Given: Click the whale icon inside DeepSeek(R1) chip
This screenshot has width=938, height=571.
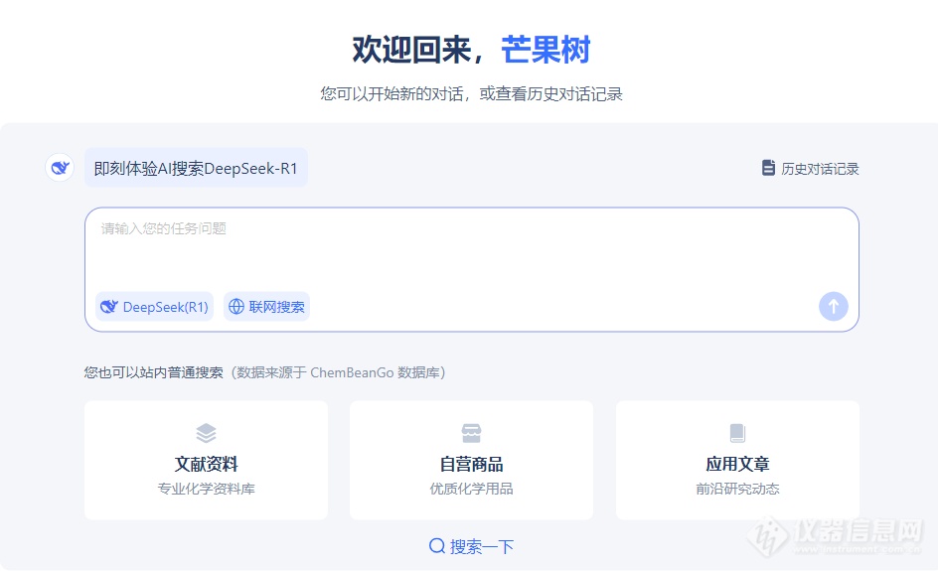Looking at the screenshot, I should [108, 307].
